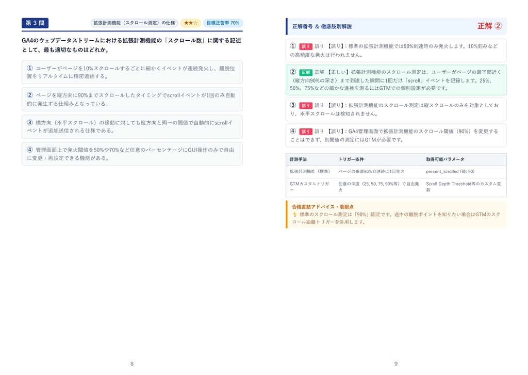The height and width of the screenshot is (375, 528).
Task: Click page number 9
Action: pos(396,364)
